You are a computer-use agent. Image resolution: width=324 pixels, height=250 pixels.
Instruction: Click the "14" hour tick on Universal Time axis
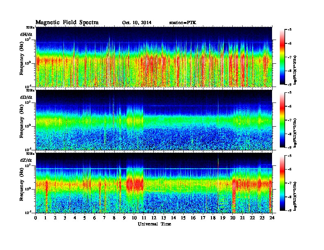coord(173,218)
